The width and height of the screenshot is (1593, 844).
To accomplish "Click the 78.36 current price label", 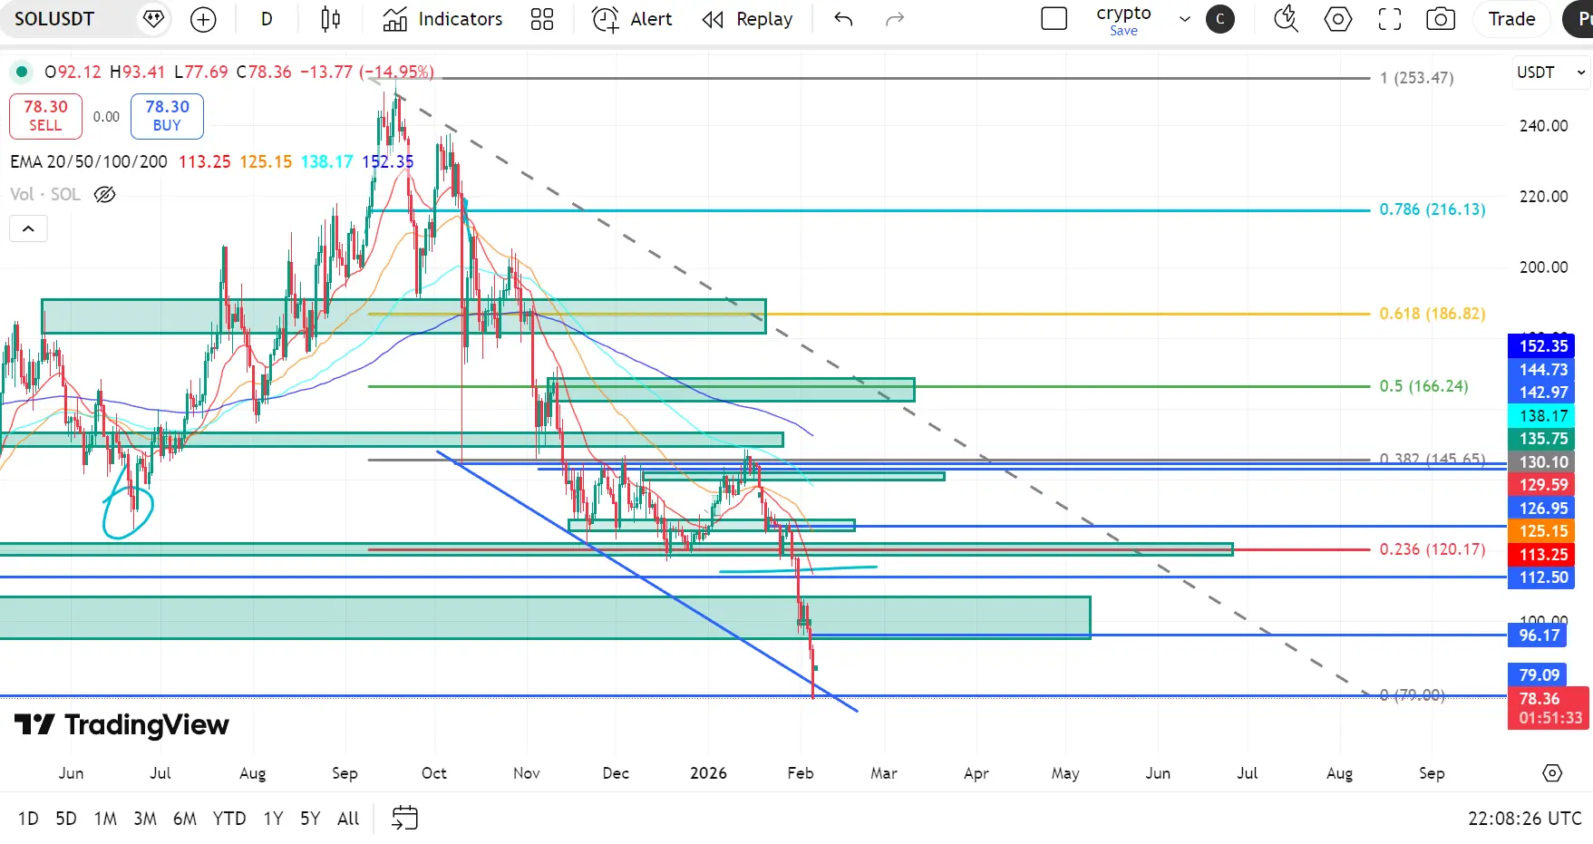I will coord(1549,708).
